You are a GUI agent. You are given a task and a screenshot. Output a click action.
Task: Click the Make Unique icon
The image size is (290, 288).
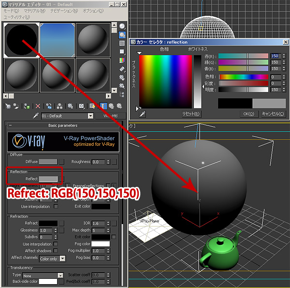click(x=59, y=106)
